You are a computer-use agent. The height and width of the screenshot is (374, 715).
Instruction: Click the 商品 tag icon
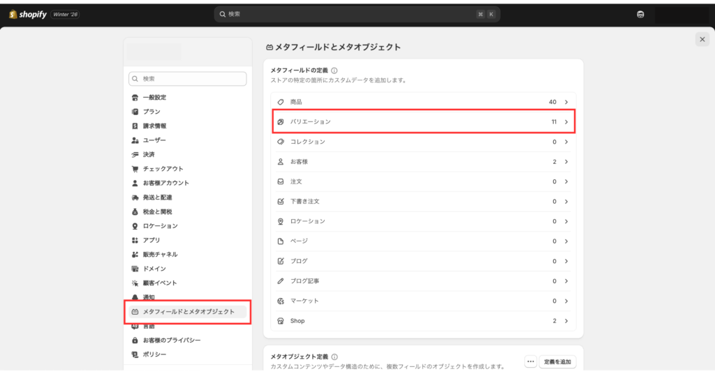coord(281,102)
